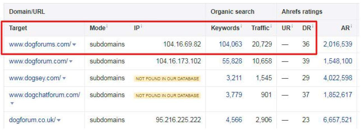The image size is (361, 134).
Task: Expand dropdown arrow beside www.dogforums.com
Action: [74, 45]
